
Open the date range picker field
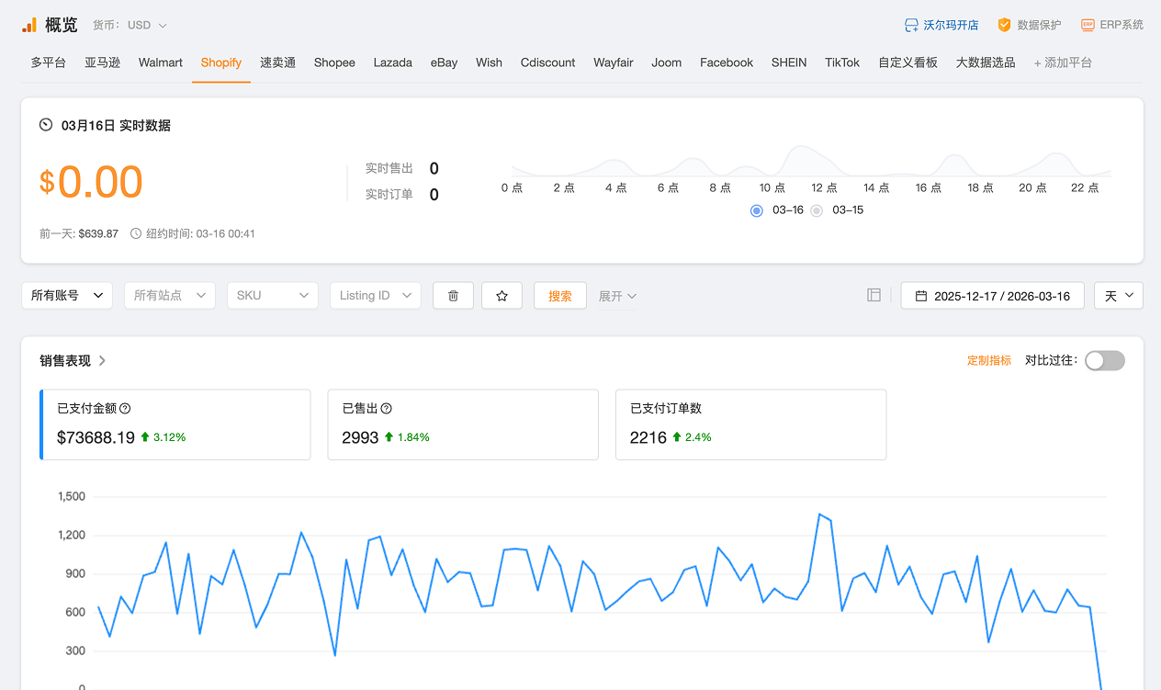pyautogui.click(x=992, y=296)
